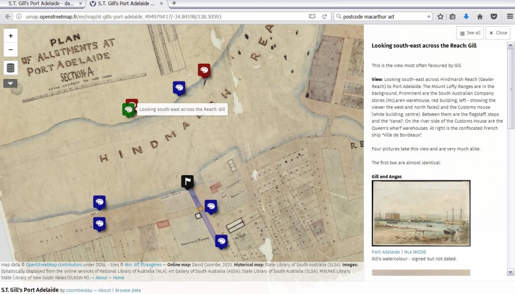The height and width of the screenshot is (294, 515).
Task: Expand more map controls arrow
Action: [x=10, y=83]
